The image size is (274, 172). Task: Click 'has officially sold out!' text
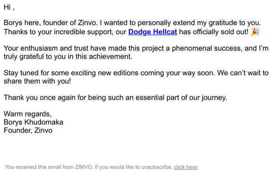[x=214, y=32]
